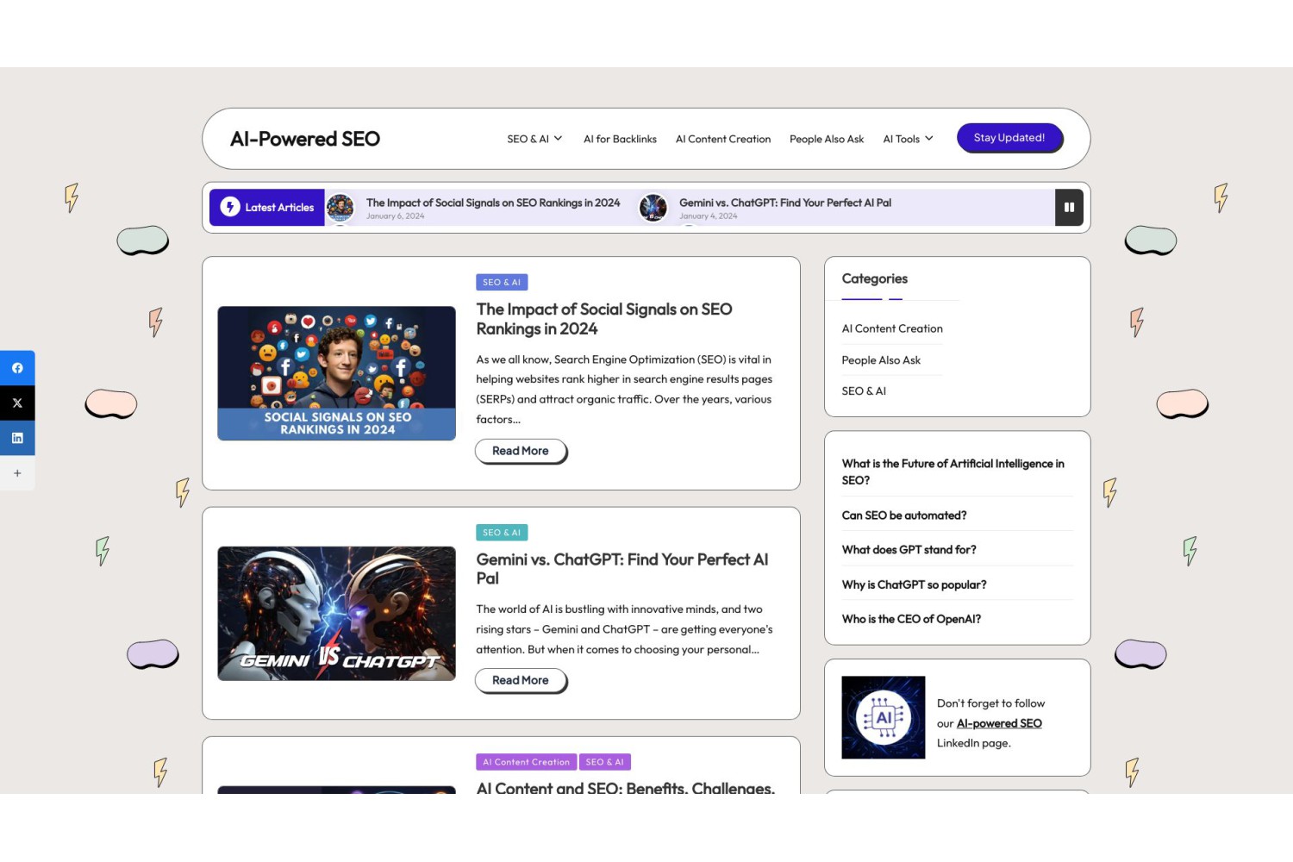The width and height of the screenshot is (1293, 862).
Task: Open Who is the CEO of OpenAI? question
Action: click(911, 619)
